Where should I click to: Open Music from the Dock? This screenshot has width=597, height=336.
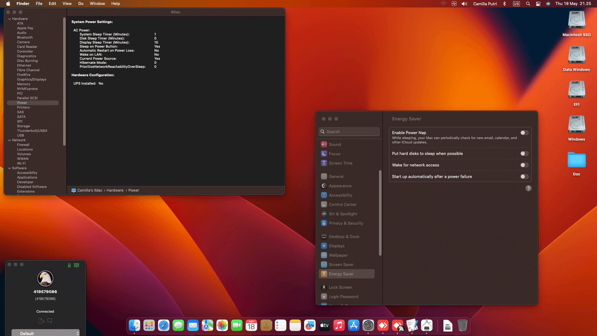(x=339, y=325)
